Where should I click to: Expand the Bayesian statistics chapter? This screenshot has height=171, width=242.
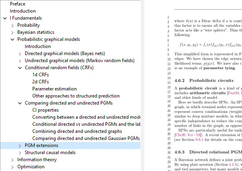tap(13, 33)
